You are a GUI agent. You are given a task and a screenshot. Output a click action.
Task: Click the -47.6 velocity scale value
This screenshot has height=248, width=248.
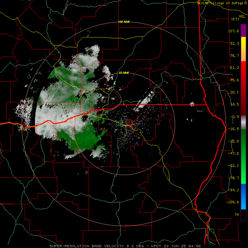click(233, 153)
